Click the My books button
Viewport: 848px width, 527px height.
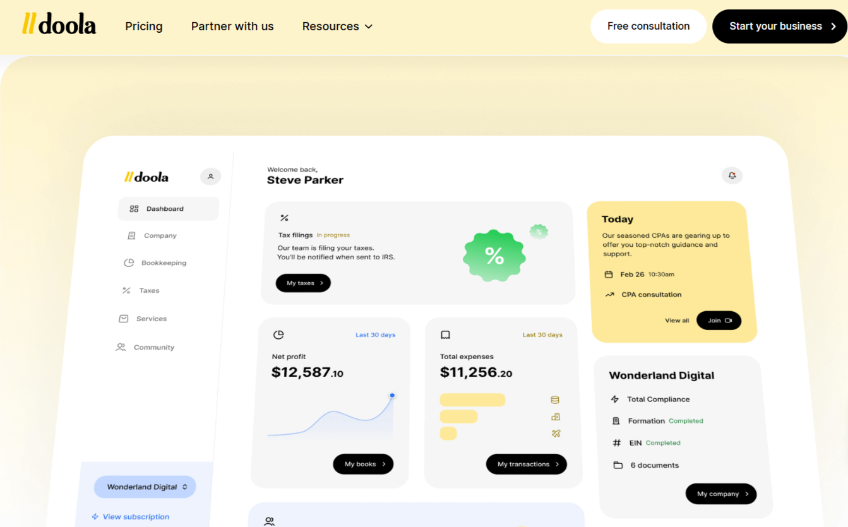pos(364,464)
